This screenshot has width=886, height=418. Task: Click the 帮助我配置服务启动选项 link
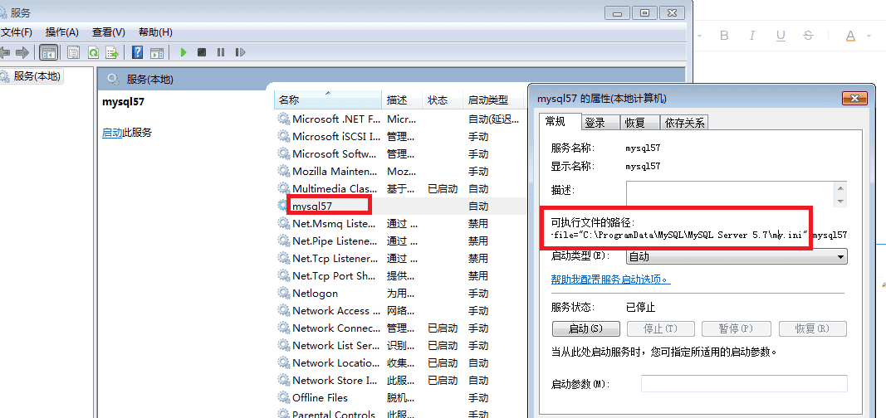(610, 279)
